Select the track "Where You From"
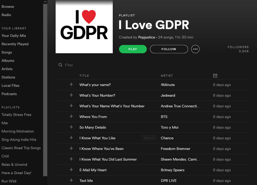 click(93, 117)
